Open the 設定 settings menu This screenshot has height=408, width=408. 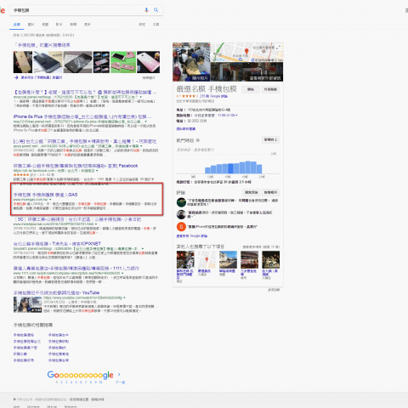tap(142, 25)
